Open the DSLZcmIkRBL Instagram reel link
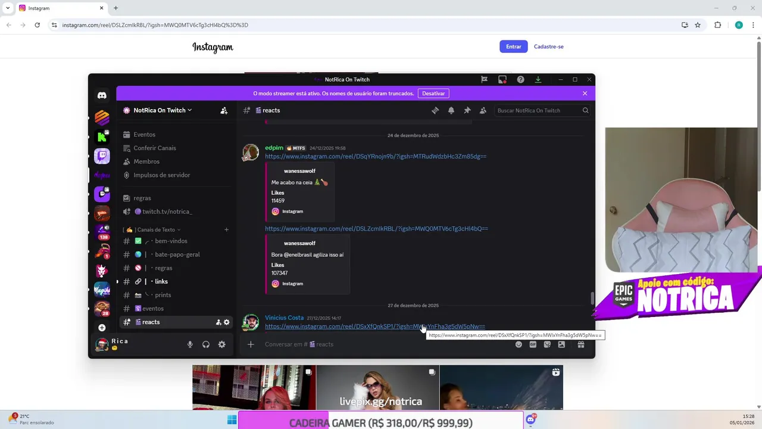 point(376,228)
